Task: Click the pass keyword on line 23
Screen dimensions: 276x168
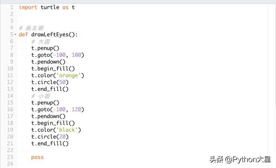Action: [38, 157]
